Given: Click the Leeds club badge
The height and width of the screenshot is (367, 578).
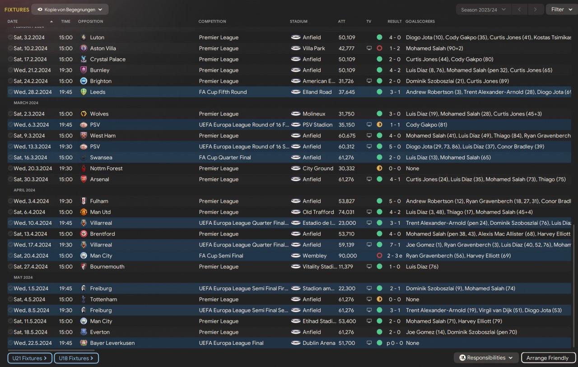Looking at the screenshot, I should [x=83, y=92].
